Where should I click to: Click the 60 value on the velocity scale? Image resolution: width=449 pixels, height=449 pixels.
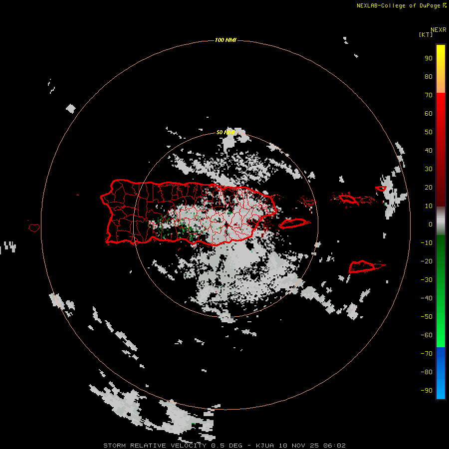tap(429, 113)
